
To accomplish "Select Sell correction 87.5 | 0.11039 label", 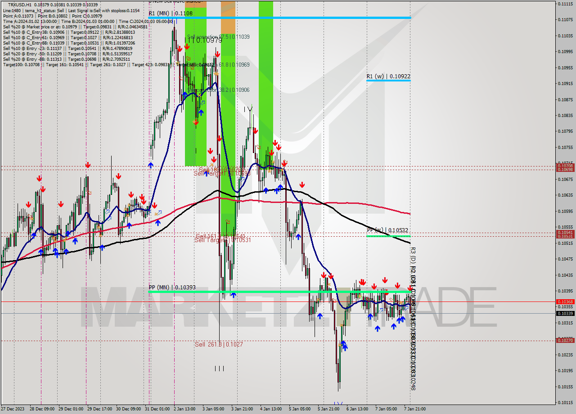I will (218, 37).
